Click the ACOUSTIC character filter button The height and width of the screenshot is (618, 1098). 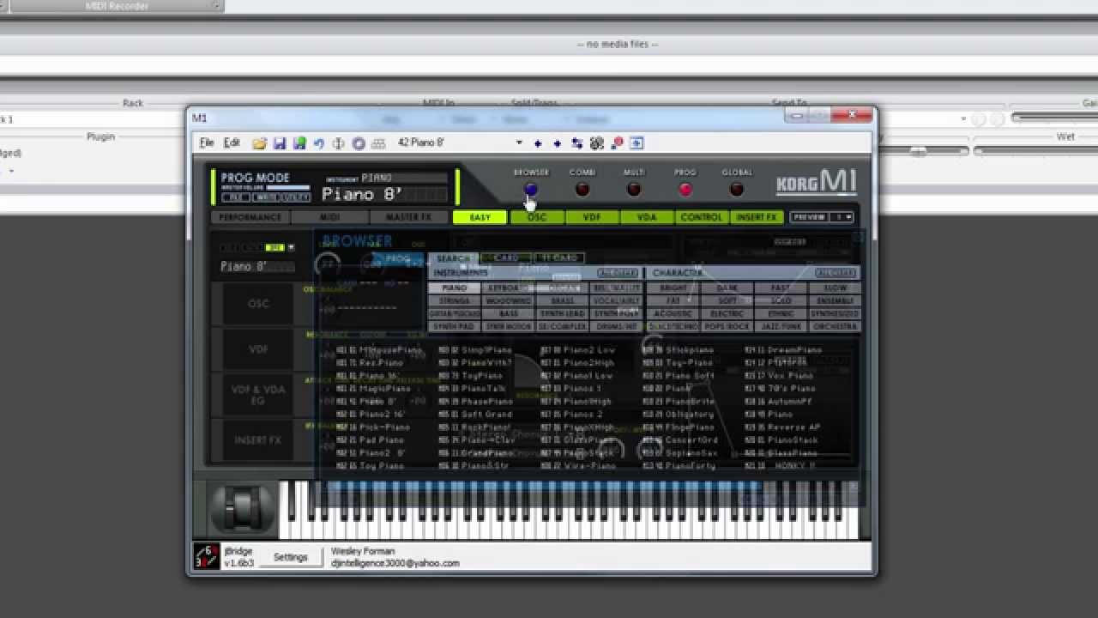click(673, 314)
